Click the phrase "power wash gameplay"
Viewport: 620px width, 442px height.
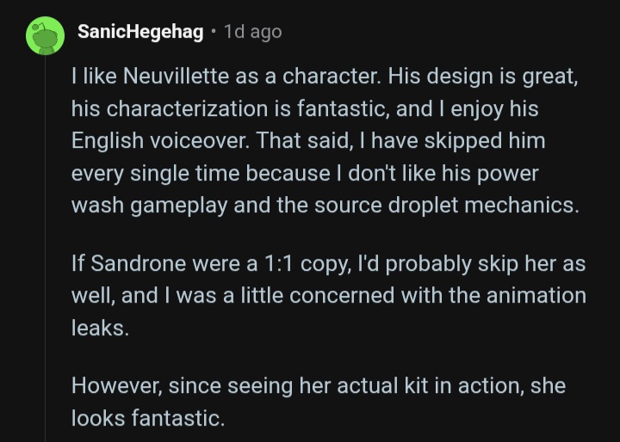coord(305,189)
